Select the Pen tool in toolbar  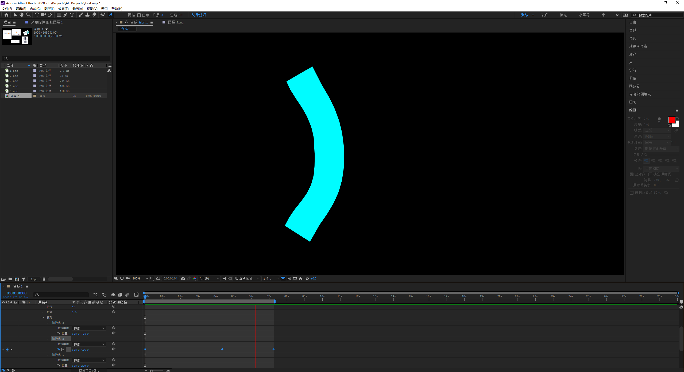pos(65,15)
